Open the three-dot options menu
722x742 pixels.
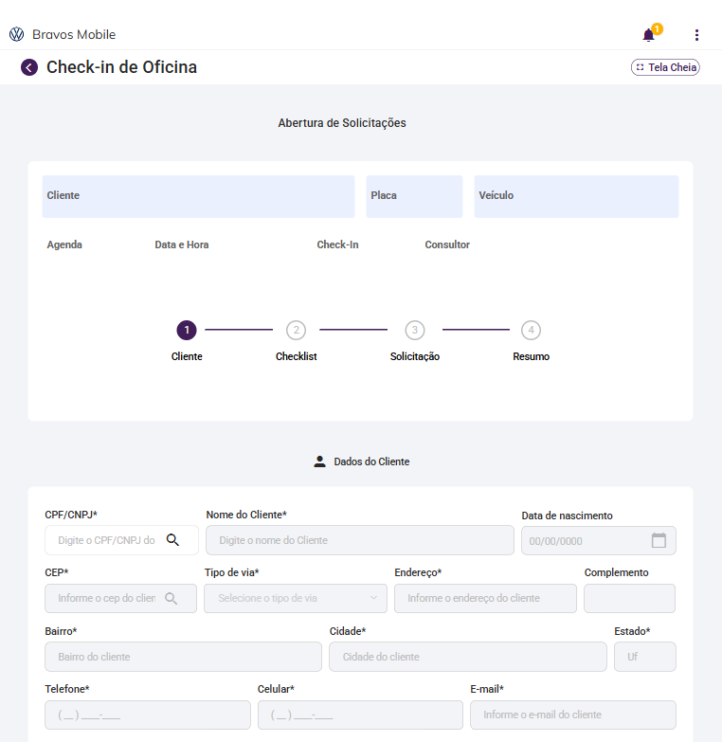coord(696,35)
